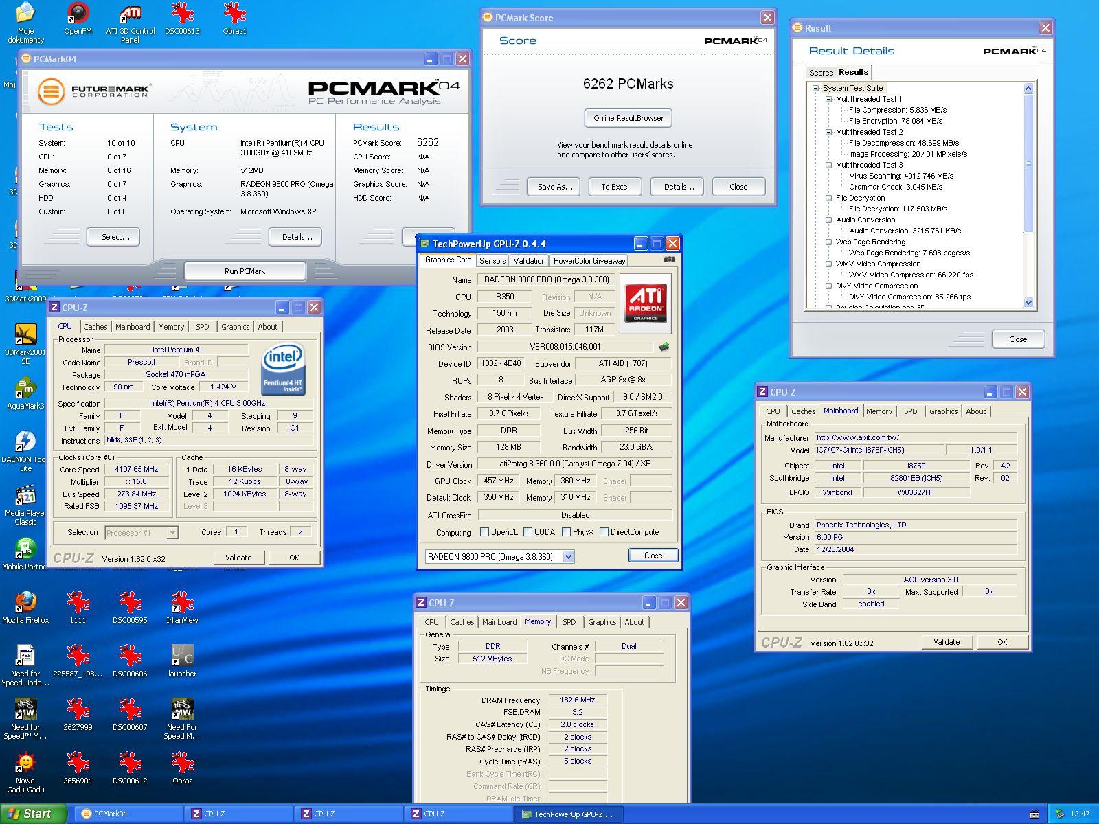Launch Mozilla Firefox desktop icon

[25, 608]
